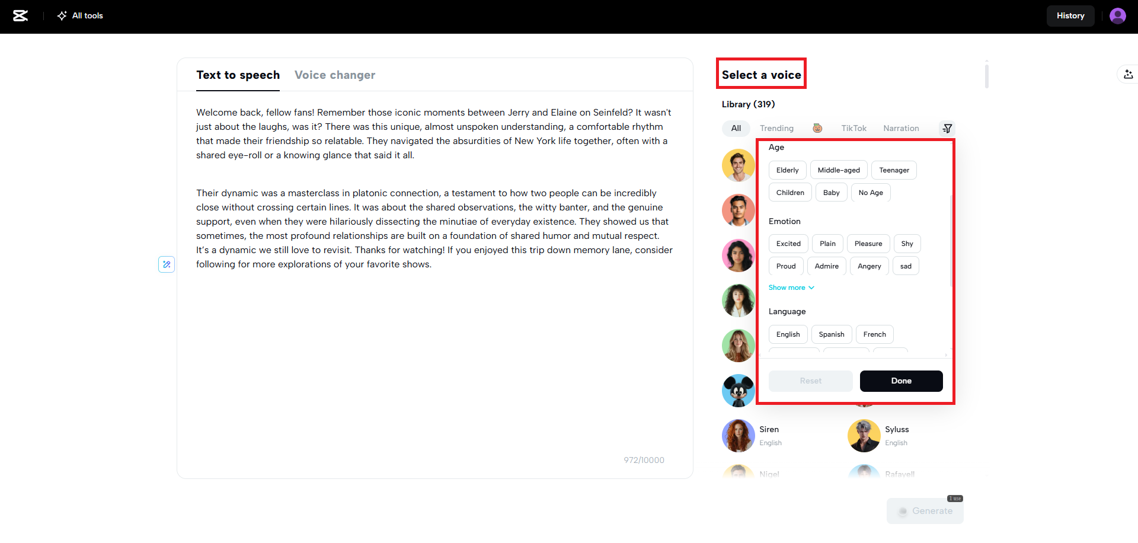This screenshot has width=1138, height=543.
Task: Open the History button
Action: coord(1070,16)
